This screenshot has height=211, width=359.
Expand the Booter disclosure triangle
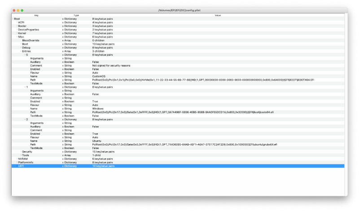click(x=17, y=26)
